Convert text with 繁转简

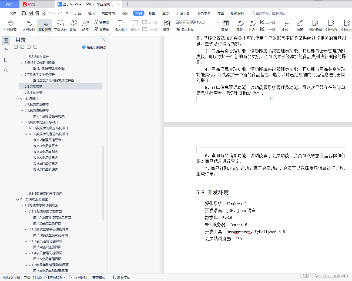pyautogui.click(x=102, y=22)
